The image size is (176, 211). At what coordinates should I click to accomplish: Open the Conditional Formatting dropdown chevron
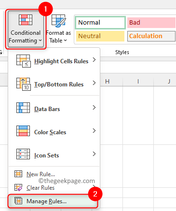pos(40,41)
